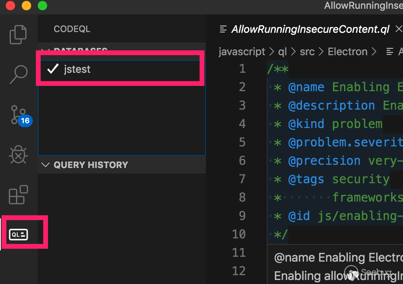Open the Search view icon
This screenshot has height=284, width=403.
(x=18, y=74)
